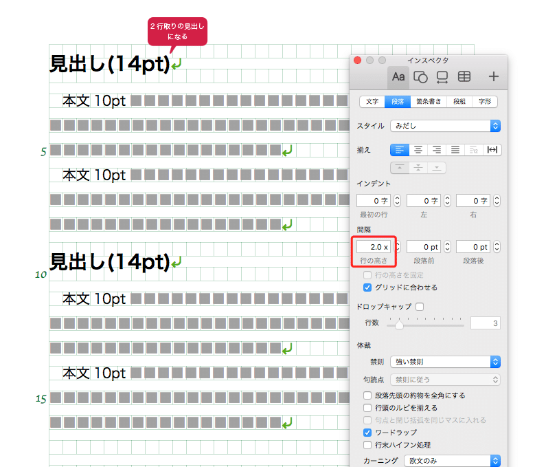The image size is (535, 467).
Task: Enable the ドロップキャップ checkbox
Action: tap(420, 307)
